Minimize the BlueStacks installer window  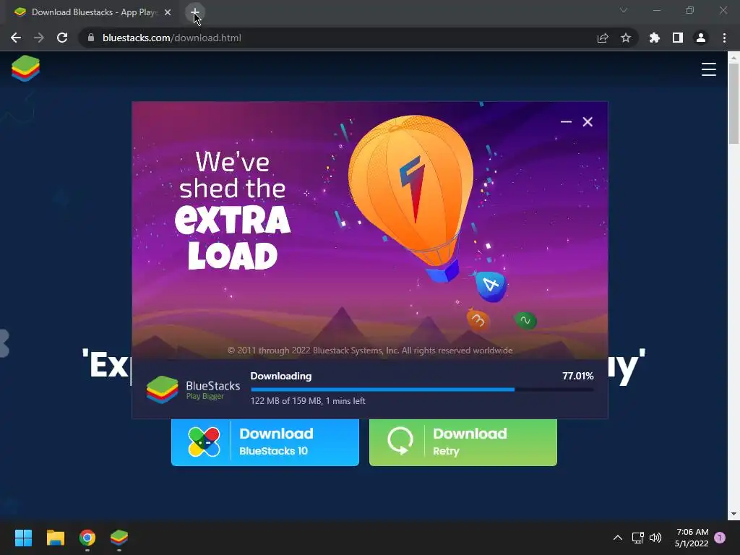click(566, 121)
